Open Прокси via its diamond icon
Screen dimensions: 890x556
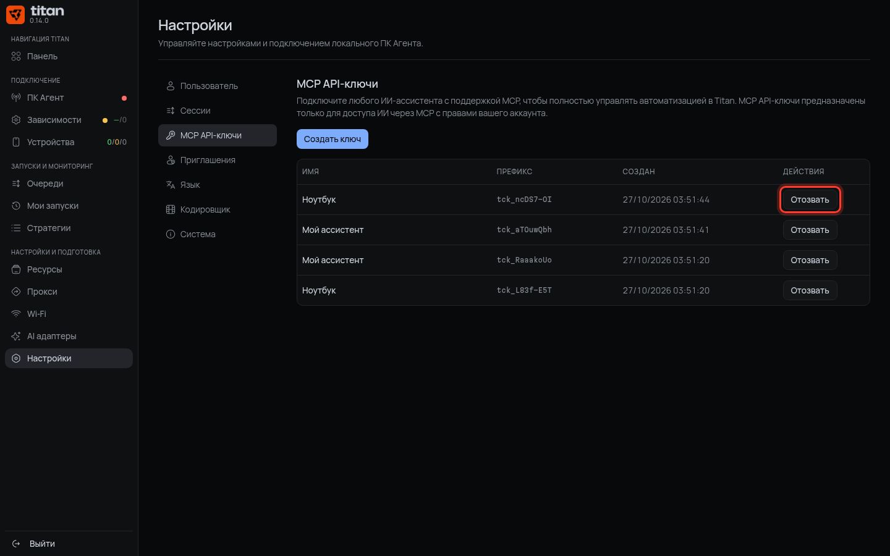pos(16,292)
